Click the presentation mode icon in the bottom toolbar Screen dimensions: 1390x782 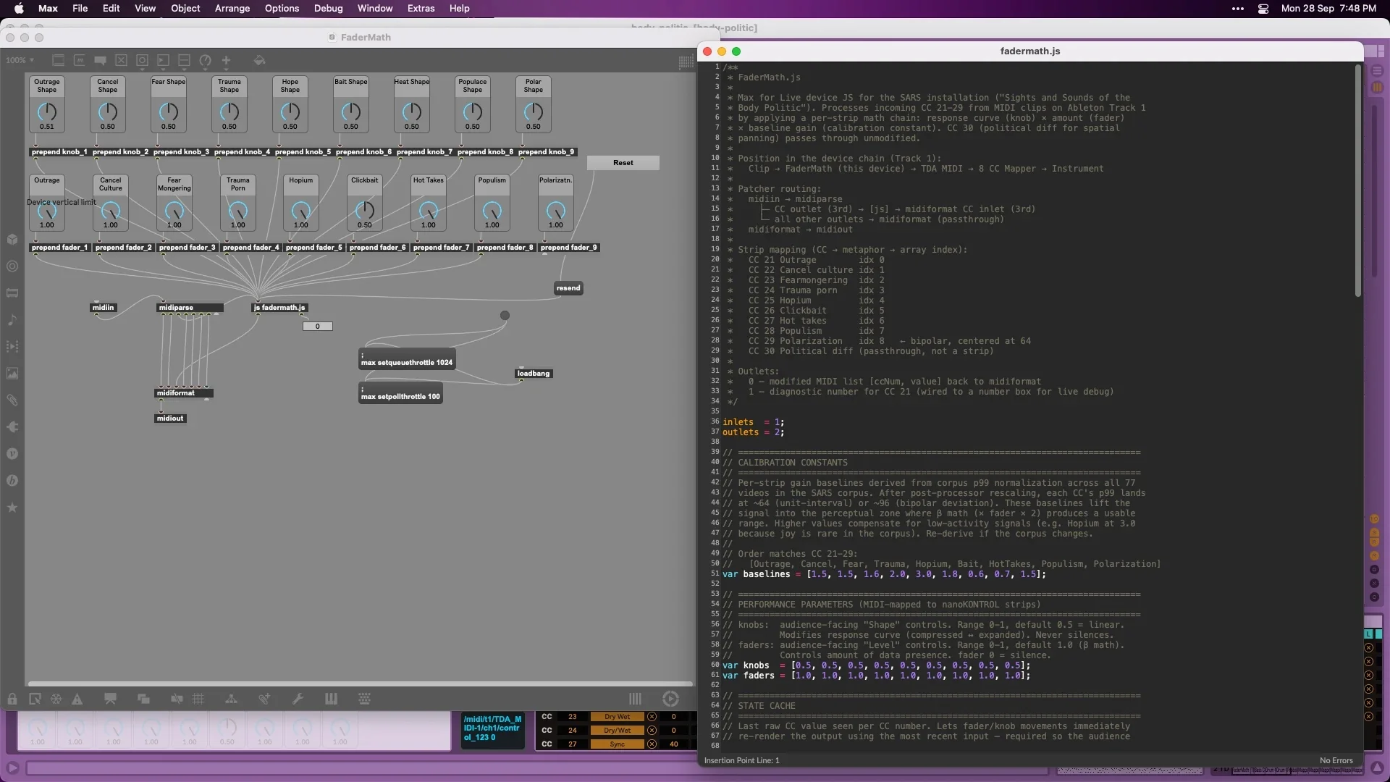pos(110,699)
